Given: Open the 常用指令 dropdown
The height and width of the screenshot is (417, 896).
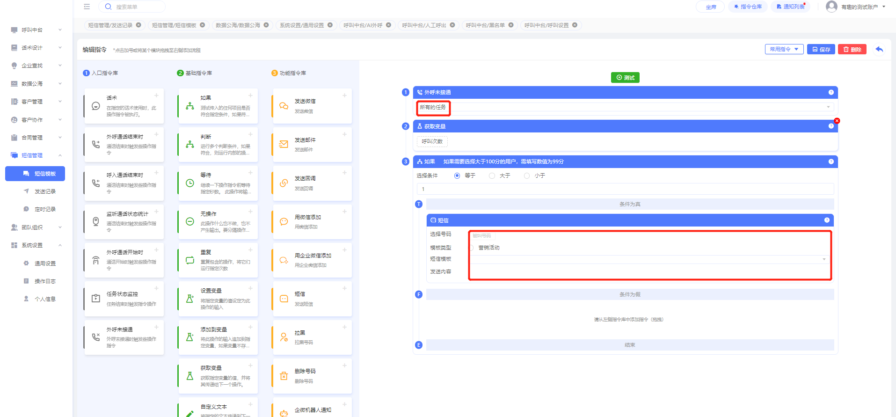Looking at the screenshot, I should (784, 49).
